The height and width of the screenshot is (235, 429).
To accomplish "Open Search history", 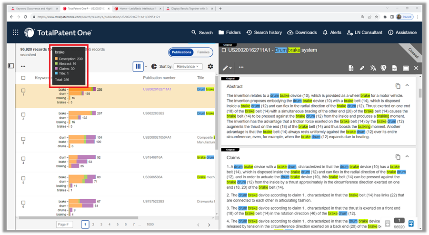I will coord(264,32).
